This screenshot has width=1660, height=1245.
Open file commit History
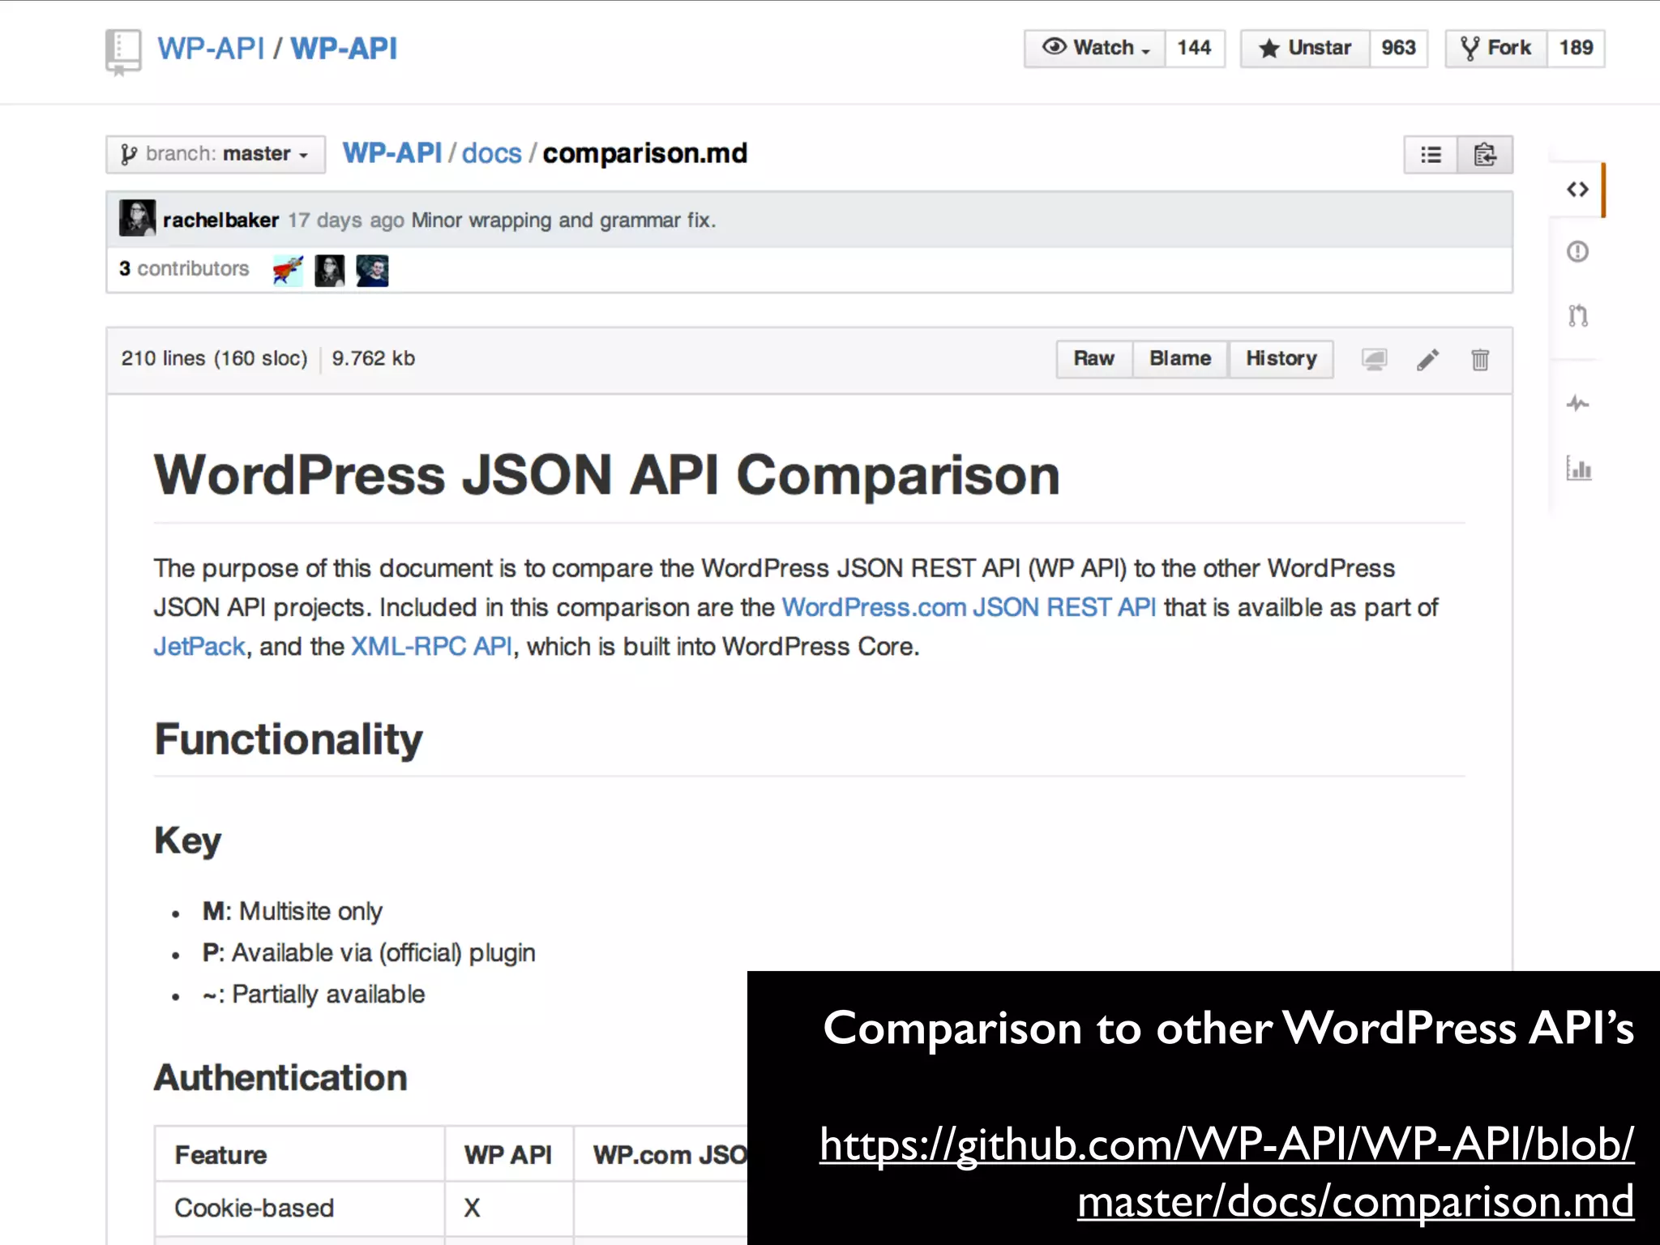(1281, 359)
